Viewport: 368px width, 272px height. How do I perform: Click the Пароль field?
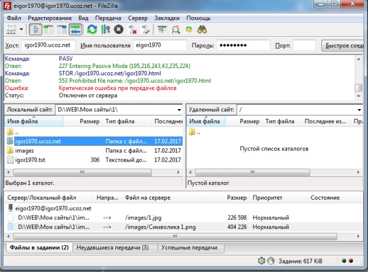243,45
